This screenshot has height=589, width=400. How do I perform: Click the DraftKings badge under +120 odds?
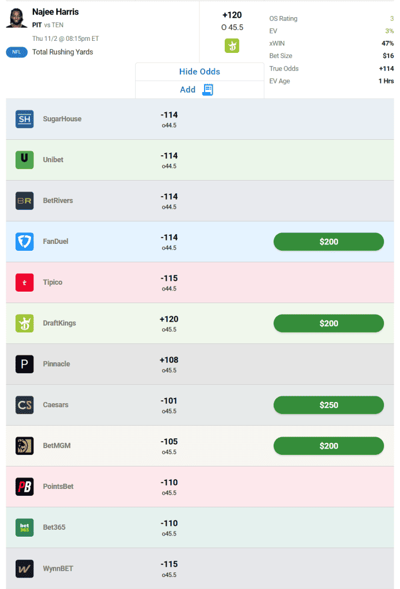pos(232,46)
